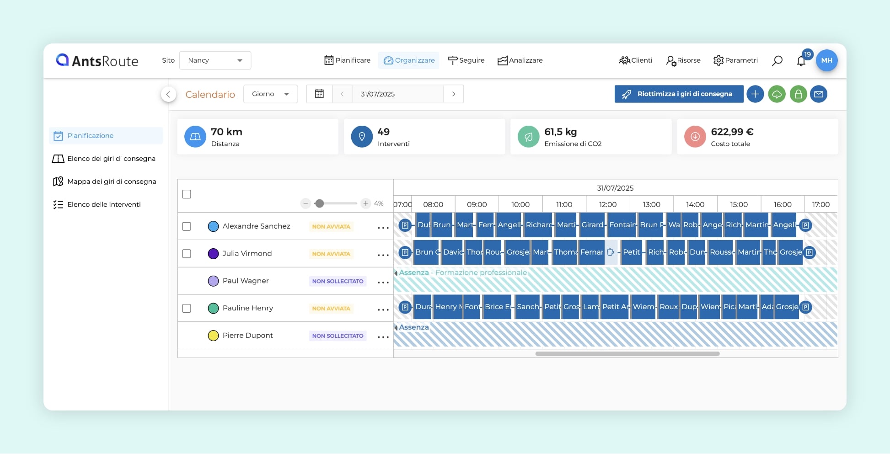Image resolution: width=890 pixels, height=454 pixels.
Task: Click the envelope send email icon
Action: 819,94
